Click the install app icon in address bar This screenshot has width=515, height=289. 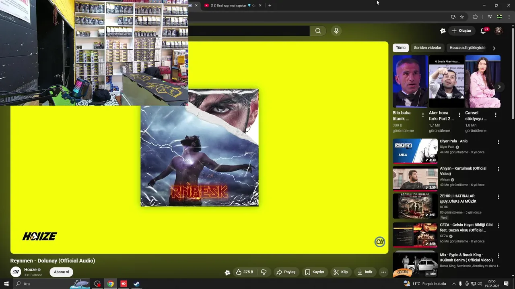pos(453,17)
